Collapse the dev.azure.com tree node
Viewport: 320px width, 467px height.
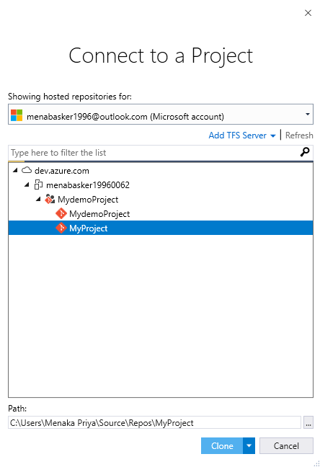pos(15,170)
